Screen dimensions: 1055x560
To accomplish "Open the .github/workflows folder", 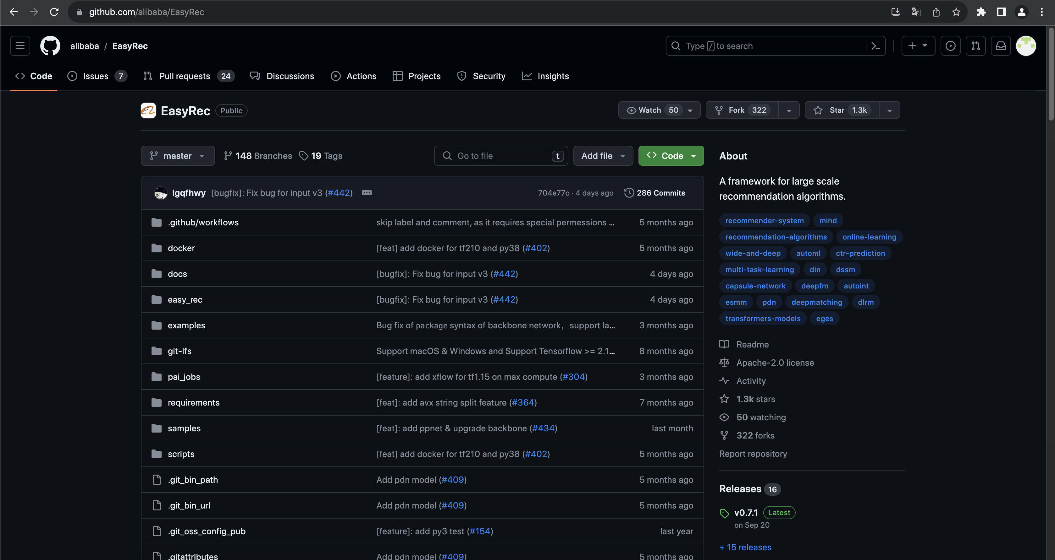I will [x=203, y=222].
